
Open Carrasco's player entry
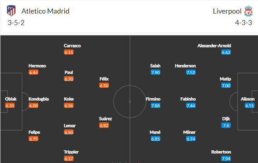[x=72, y=46]
